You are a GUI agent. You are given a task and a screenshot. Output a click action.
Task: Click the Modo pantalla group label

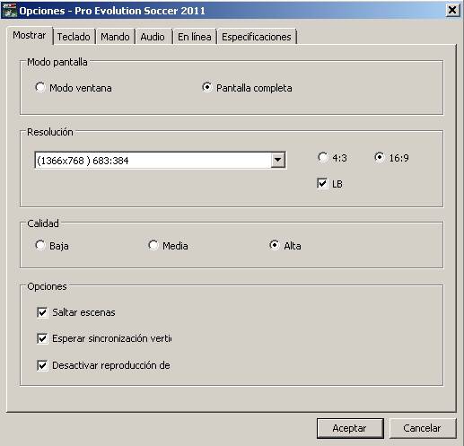(57, 62)
